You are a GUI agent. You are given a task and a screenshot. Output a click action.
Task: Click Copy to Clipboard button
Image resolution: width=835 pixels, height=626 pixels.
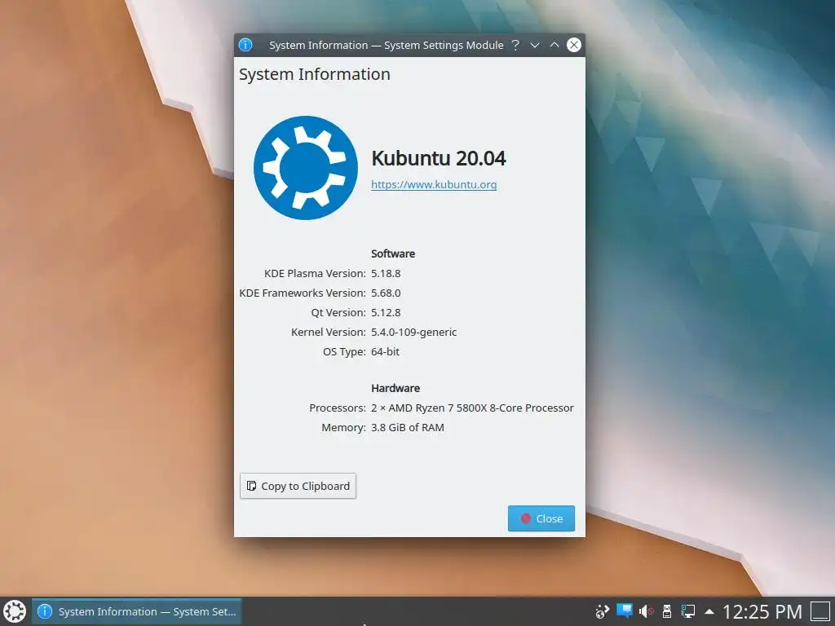pyautogui.click(x=298, y=486)
